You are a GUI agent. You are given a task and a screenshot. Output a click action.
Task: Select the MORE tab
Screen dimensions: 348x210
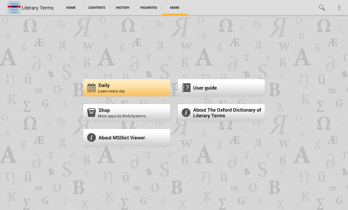coord(175,7)
